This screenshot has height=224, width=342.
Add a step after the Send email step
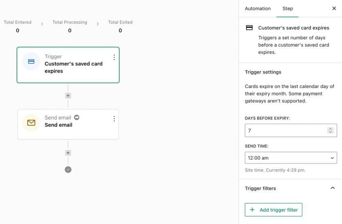[68, 153]
